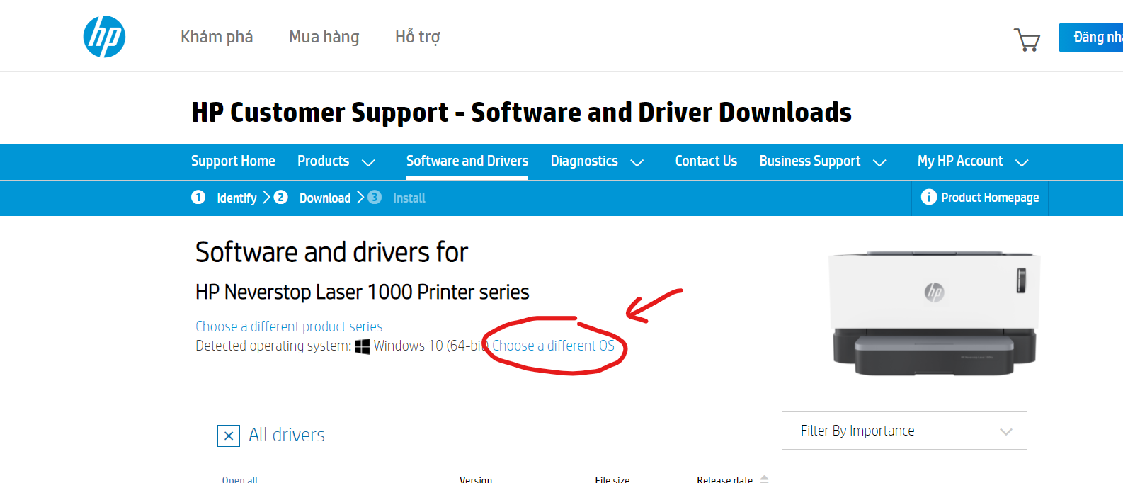Image resolution: width=1123 pixels, height=483 pixels.
Task: Clear the All drivers X checkbox
Action: point(228,436)
